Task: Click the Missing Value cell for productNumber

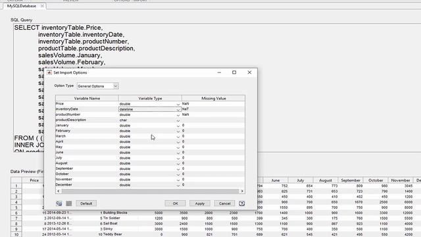Action: coord(213,115)
